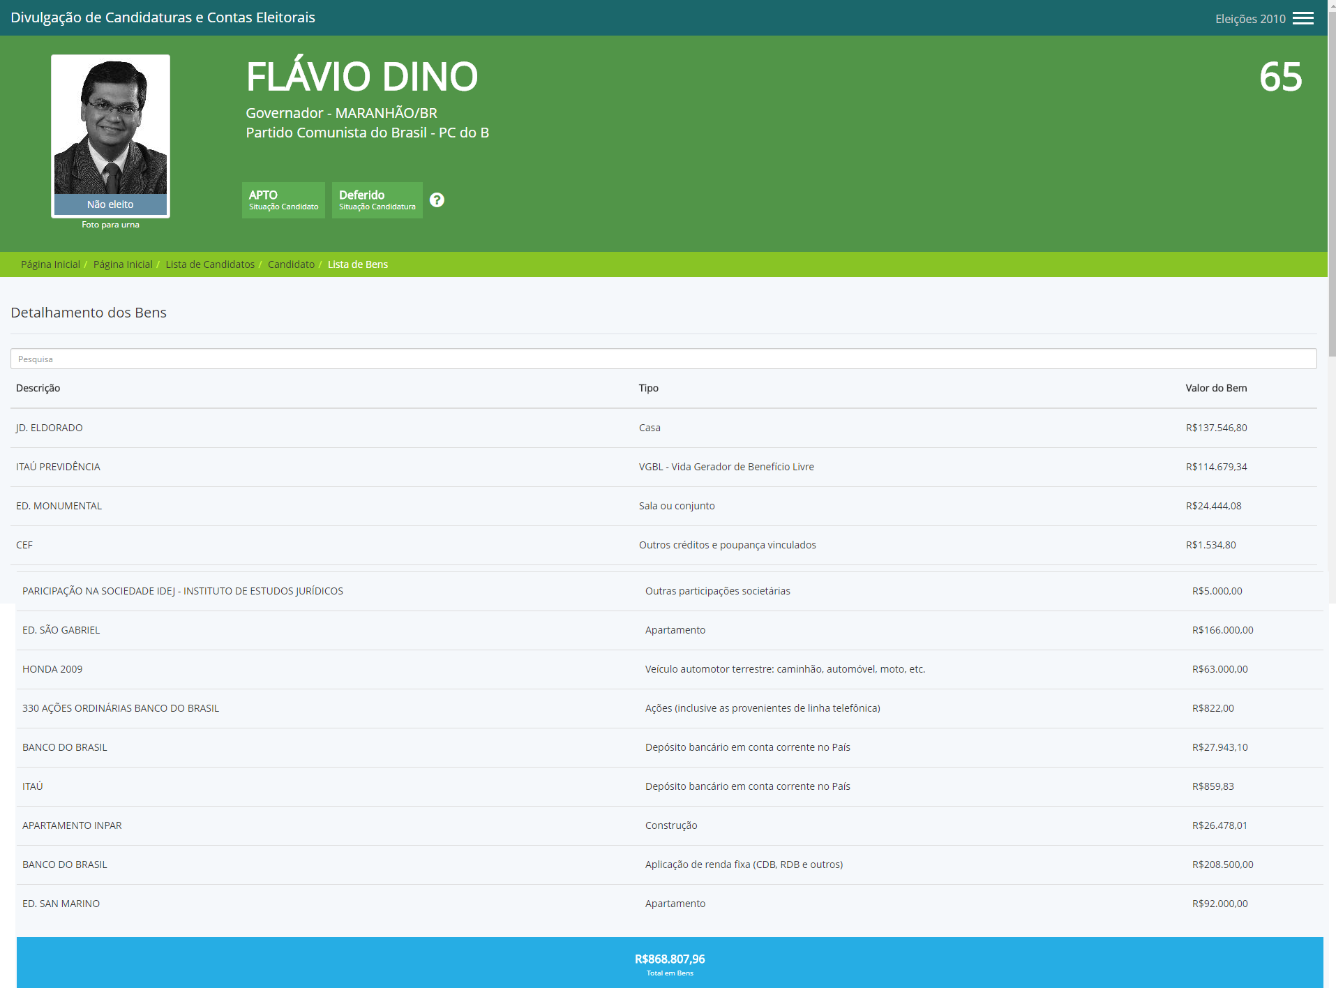Screen dimensions: 1336x988
Task: Click the Total em Bens bar
Action: point(669,963)
